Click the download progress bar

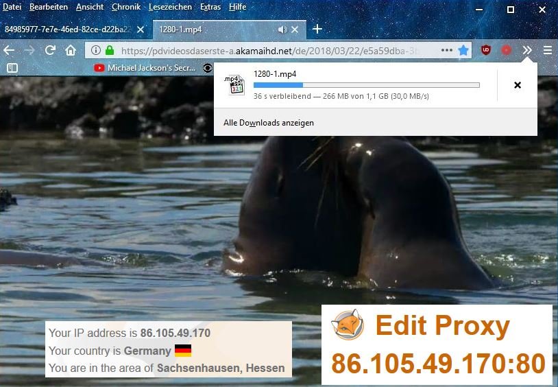[x=366, y=85]
